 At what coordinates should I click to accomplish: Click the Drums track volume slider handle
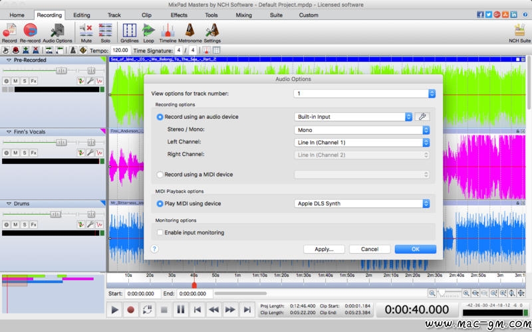click(x=56, y=214)
